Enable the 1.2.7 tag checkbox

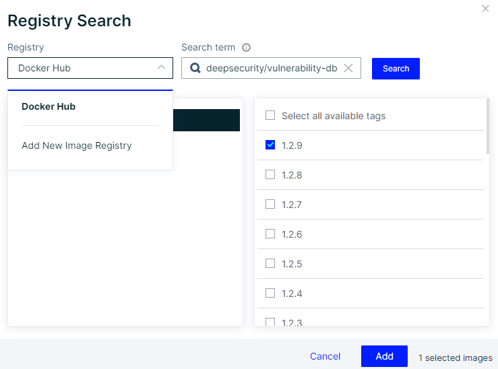pos(270,204)
